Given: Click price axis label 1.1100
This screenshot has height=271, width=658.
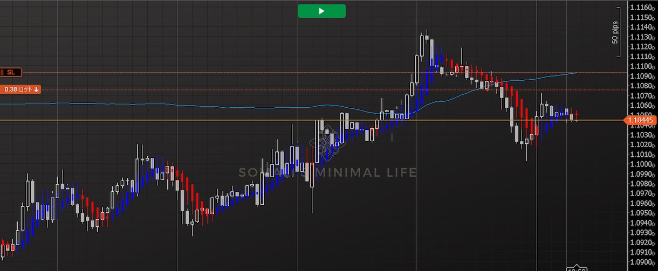Looking at the screenshot, I should (643, 66).
